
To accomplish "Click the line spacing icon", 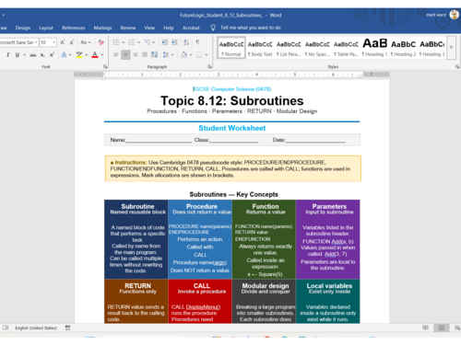I will pyautogui.click(x=166, y=55).
